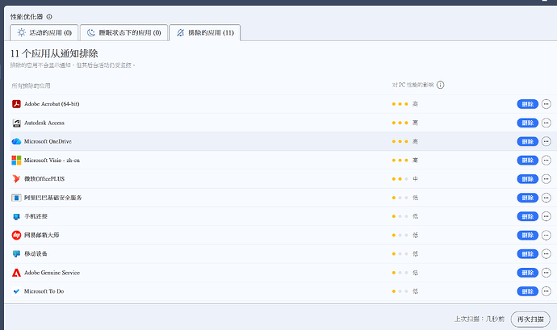Image resolution: width=557 pixels, height=330 pixels.
Task: Click the Adobe Genuine Service icon
Action: (x=16, y=273)
